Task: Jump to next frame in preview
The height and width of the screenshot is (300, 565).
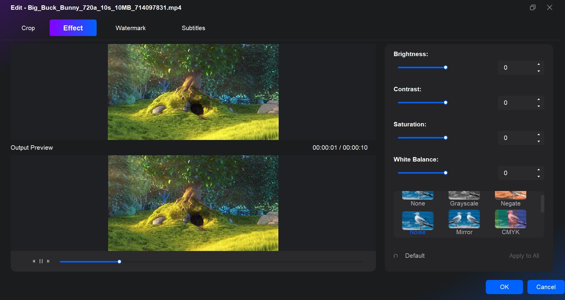Action: pyautogui.click(x=48, y=261)
